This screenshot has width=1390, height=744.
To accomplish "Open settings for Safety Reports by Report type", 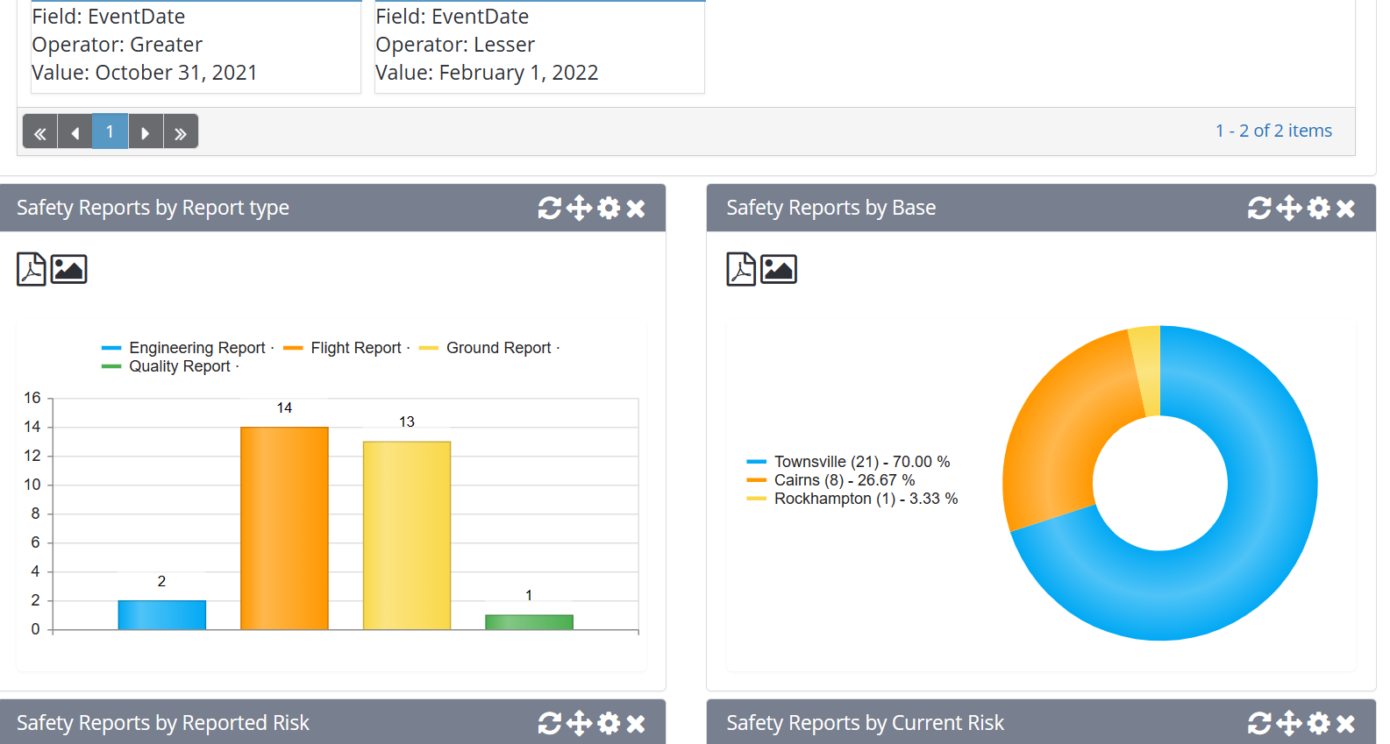I will 609,208.
